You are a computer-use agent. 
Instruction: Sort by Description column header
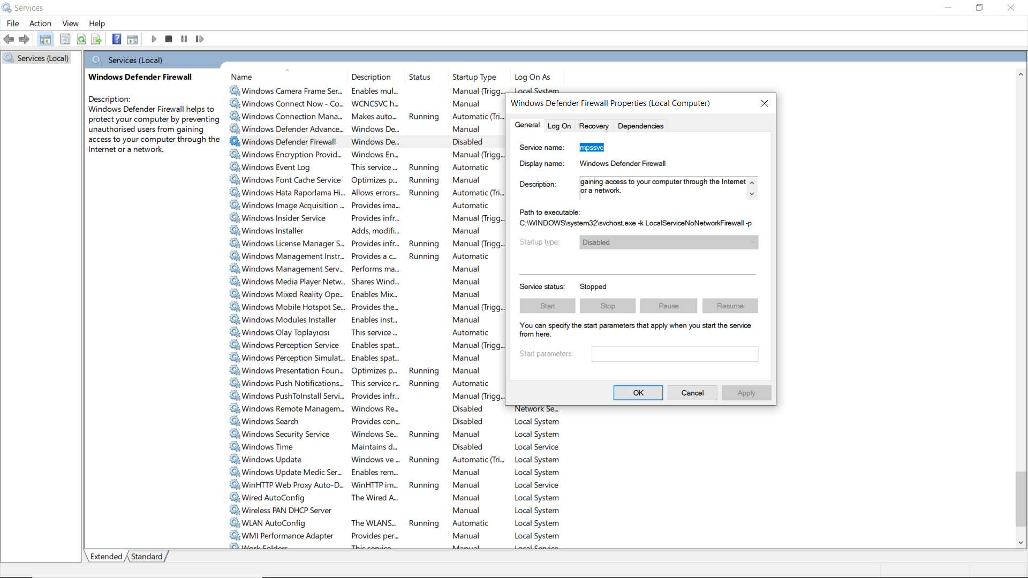tap(375, 77)
